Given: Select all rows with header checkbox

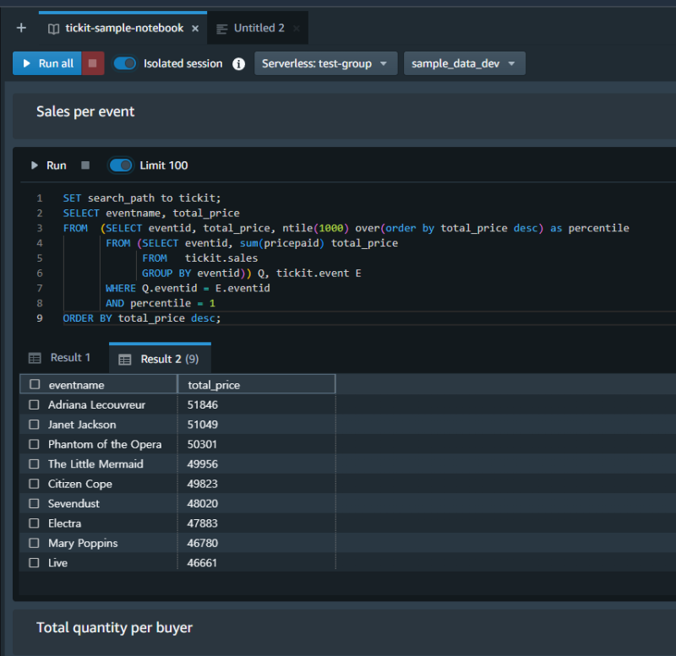Looking at the screenshot, I should click(35, 384).
